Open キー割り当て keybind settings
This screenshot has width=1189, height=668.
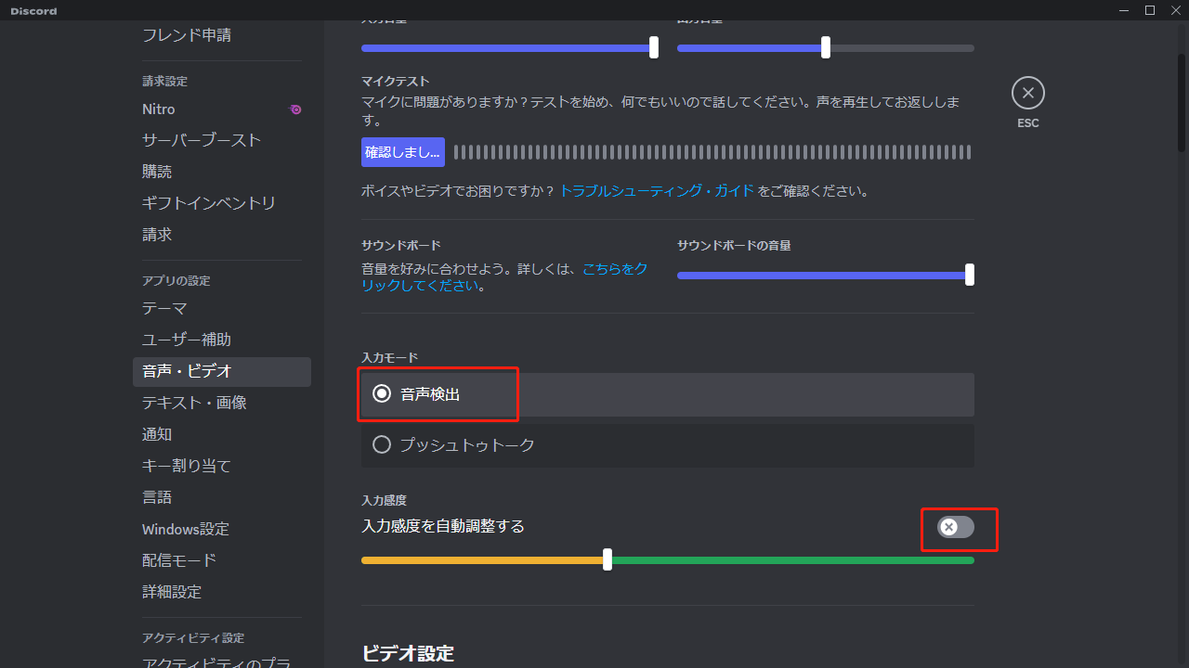(x=221, y=467)
